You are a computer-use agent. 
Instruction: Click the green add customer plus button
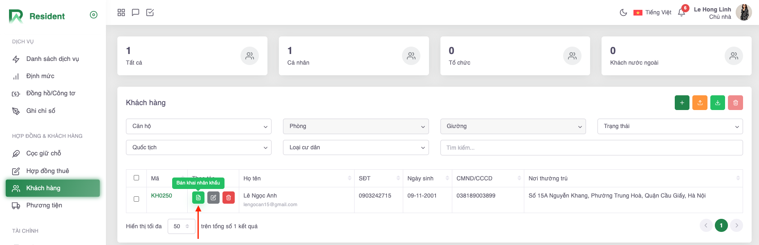[x=682, y=103]
